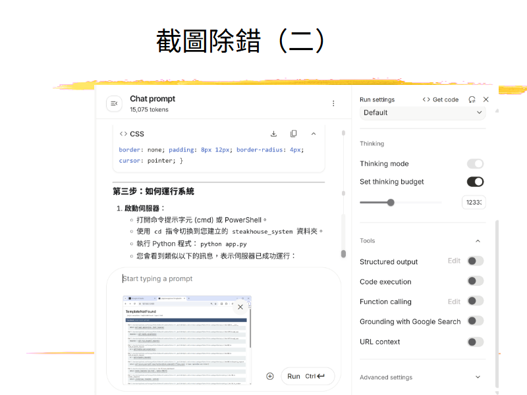Download the CSS code block
This screenshot has height=395, width=527.
click(273, 134)
